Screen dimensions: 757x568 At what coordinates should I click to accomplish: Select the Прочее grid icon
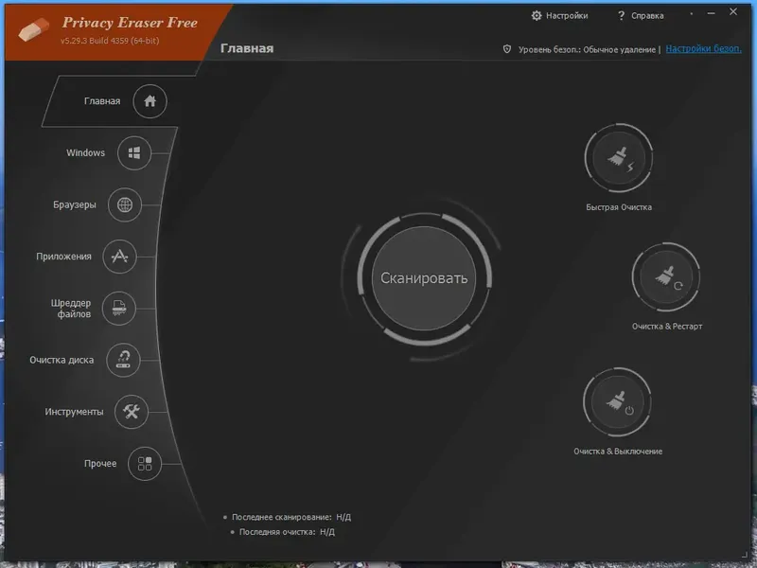(x=145, y=464)
